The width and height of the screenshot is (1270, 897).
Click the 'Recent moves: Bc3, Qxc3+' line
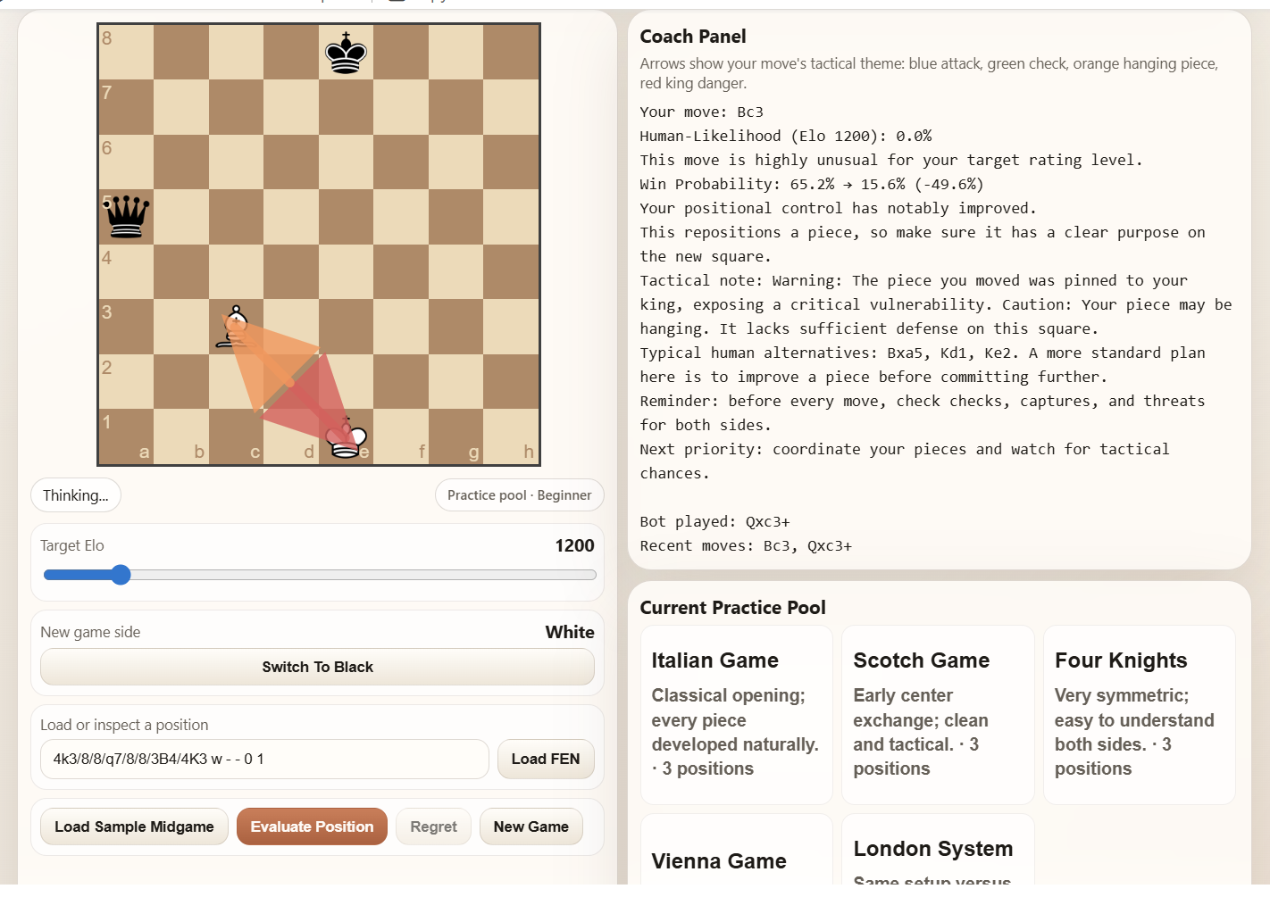[x=747, y=546]
